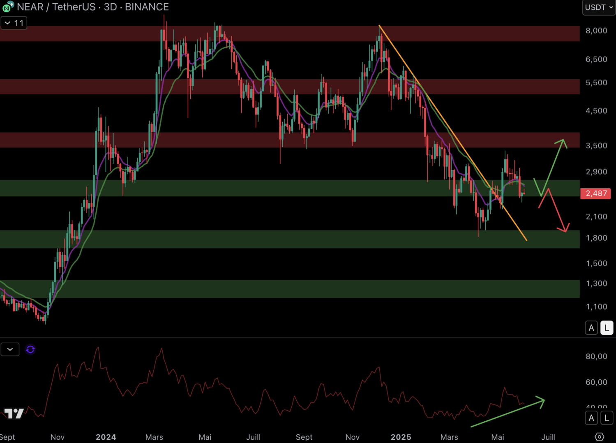Image resolution: width=616 pixels, height=443 pixels.
Task: Click the Juillet label at far right
Action: (549, 437)
